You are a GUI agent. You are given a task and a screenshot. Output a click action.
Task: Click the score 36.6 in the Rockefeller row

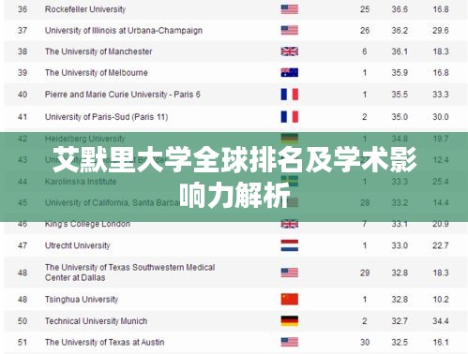click(x=400, y=9)
